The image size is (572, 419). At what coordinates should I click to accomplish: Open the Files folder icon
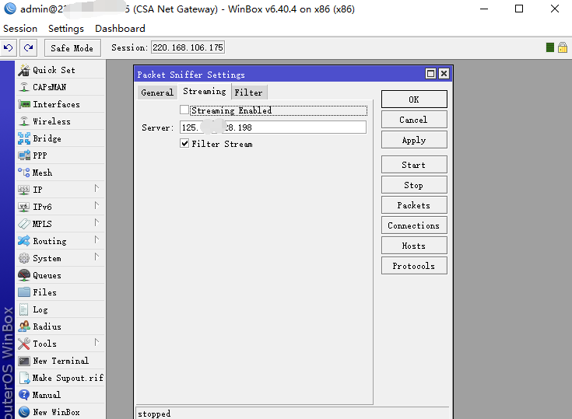[24, 292]
